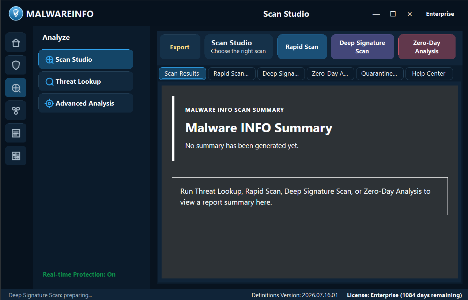The height and width of the screenshot is (300, 468).
Task: Open Advanced Analysis in Analyze panel
Action: pyautogui.click(x=86, y=103)
